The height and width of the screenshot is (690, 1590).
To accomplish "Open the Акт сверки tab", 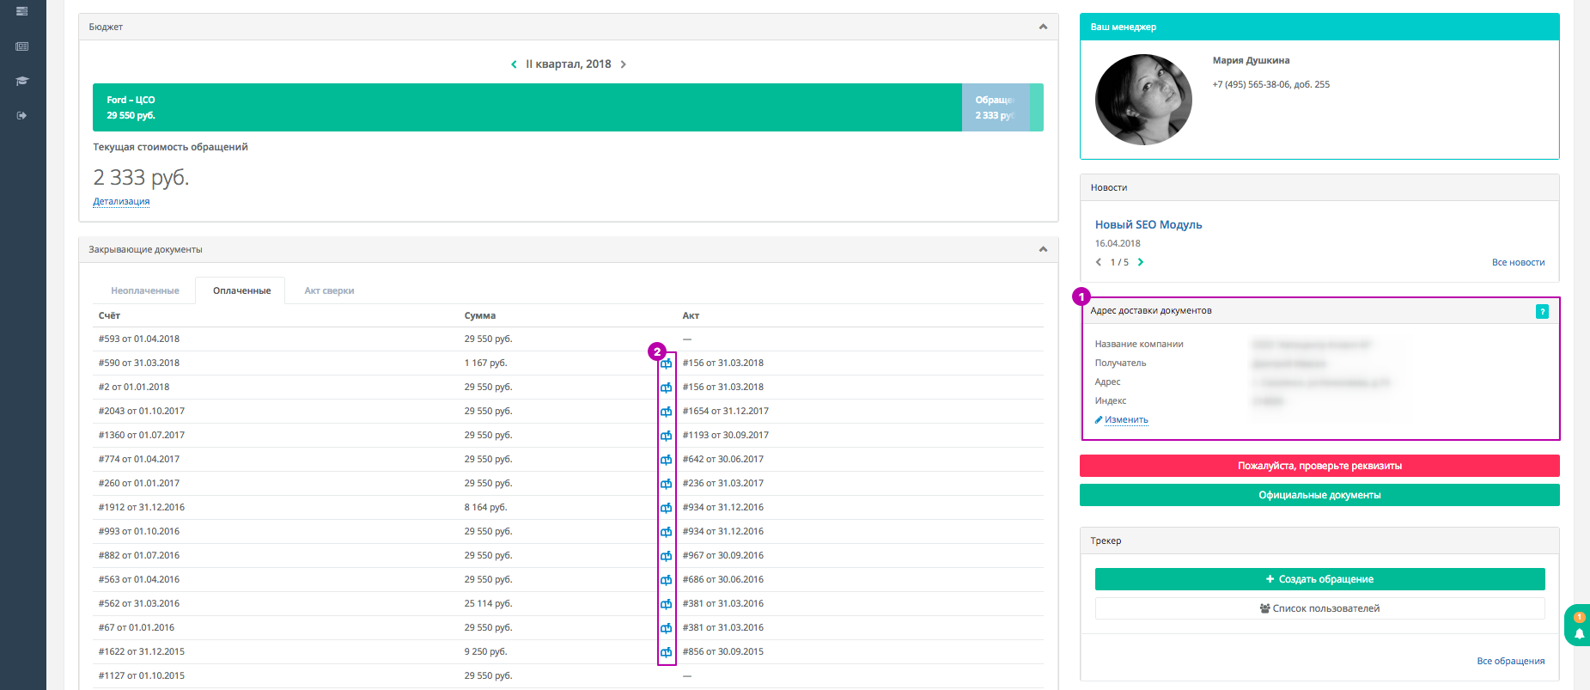I will (329, 290).
